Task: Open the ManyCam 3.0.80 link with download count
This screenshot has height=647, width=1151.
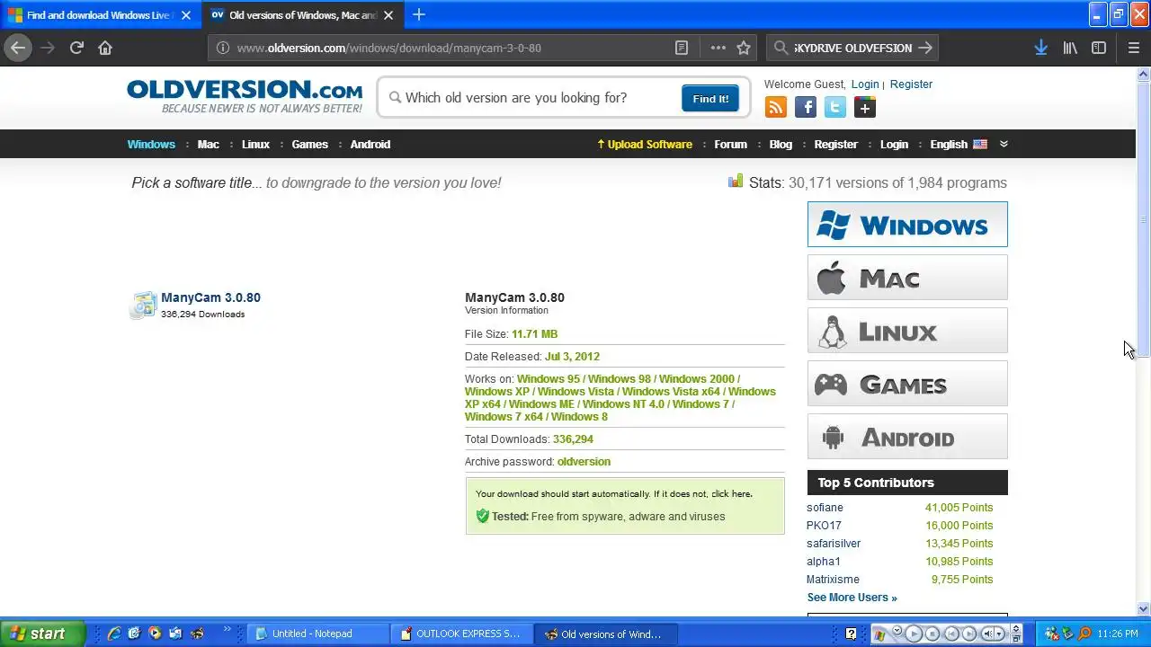Action: click(x=210, y=297)
